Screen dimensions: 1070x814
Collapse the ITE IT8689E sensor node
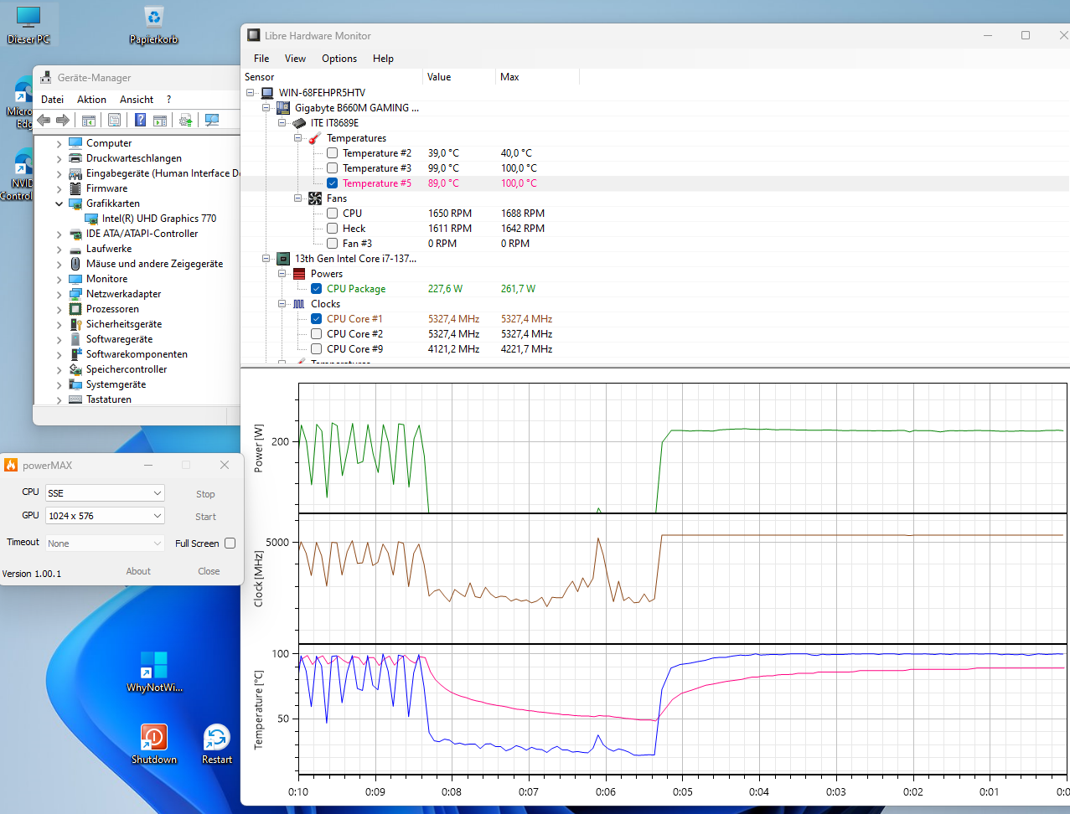[282, 123]
